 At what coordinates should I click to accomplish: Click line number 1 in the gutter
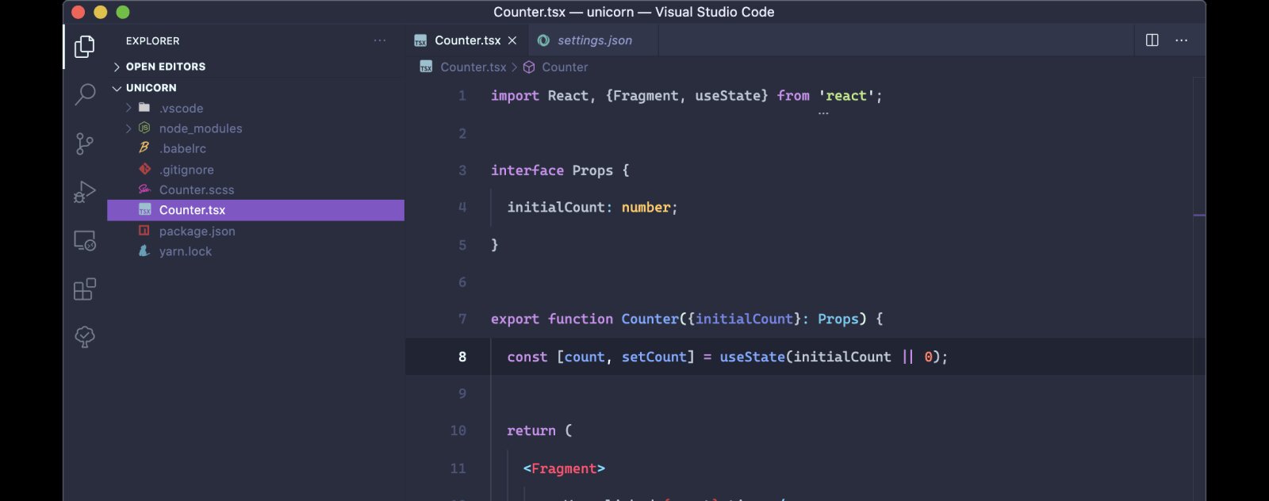tap(462, 96)
